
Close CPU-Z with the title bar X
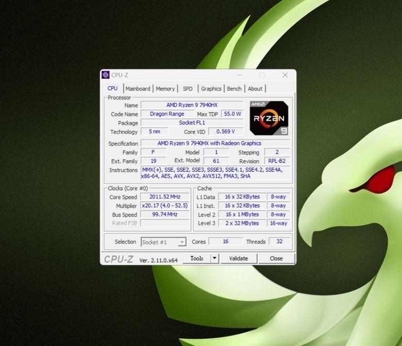[285, 75]
